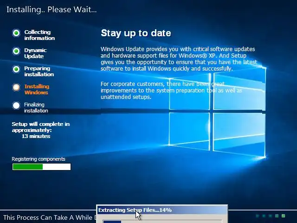Click the Finalizing installation label
Image resolution: width=297 pixels, height=223 pixels.
coord(36,107)
